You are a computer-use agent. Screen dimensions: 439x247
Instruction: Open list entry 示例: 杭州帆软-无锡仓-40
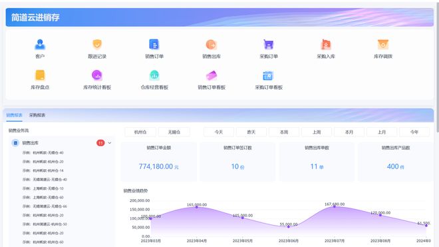[43, 153]
